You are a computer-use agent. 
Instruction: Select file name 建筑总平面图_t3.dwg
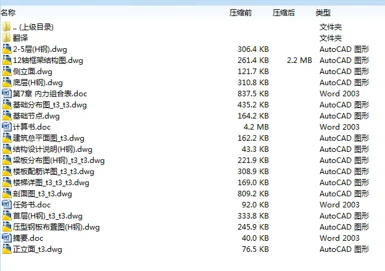[48, 138]
